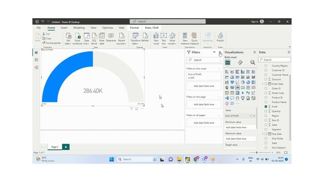Open Recent sources dropdown

pos(121,38)
